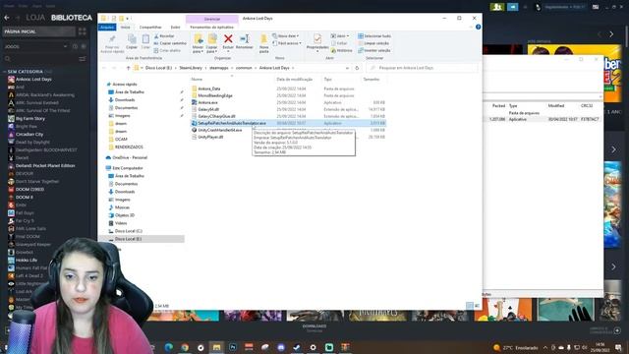This screenshot has height=354, width=629.
Task: Click Limpar seleção in ribbon
Action: (x=373, y=43)
